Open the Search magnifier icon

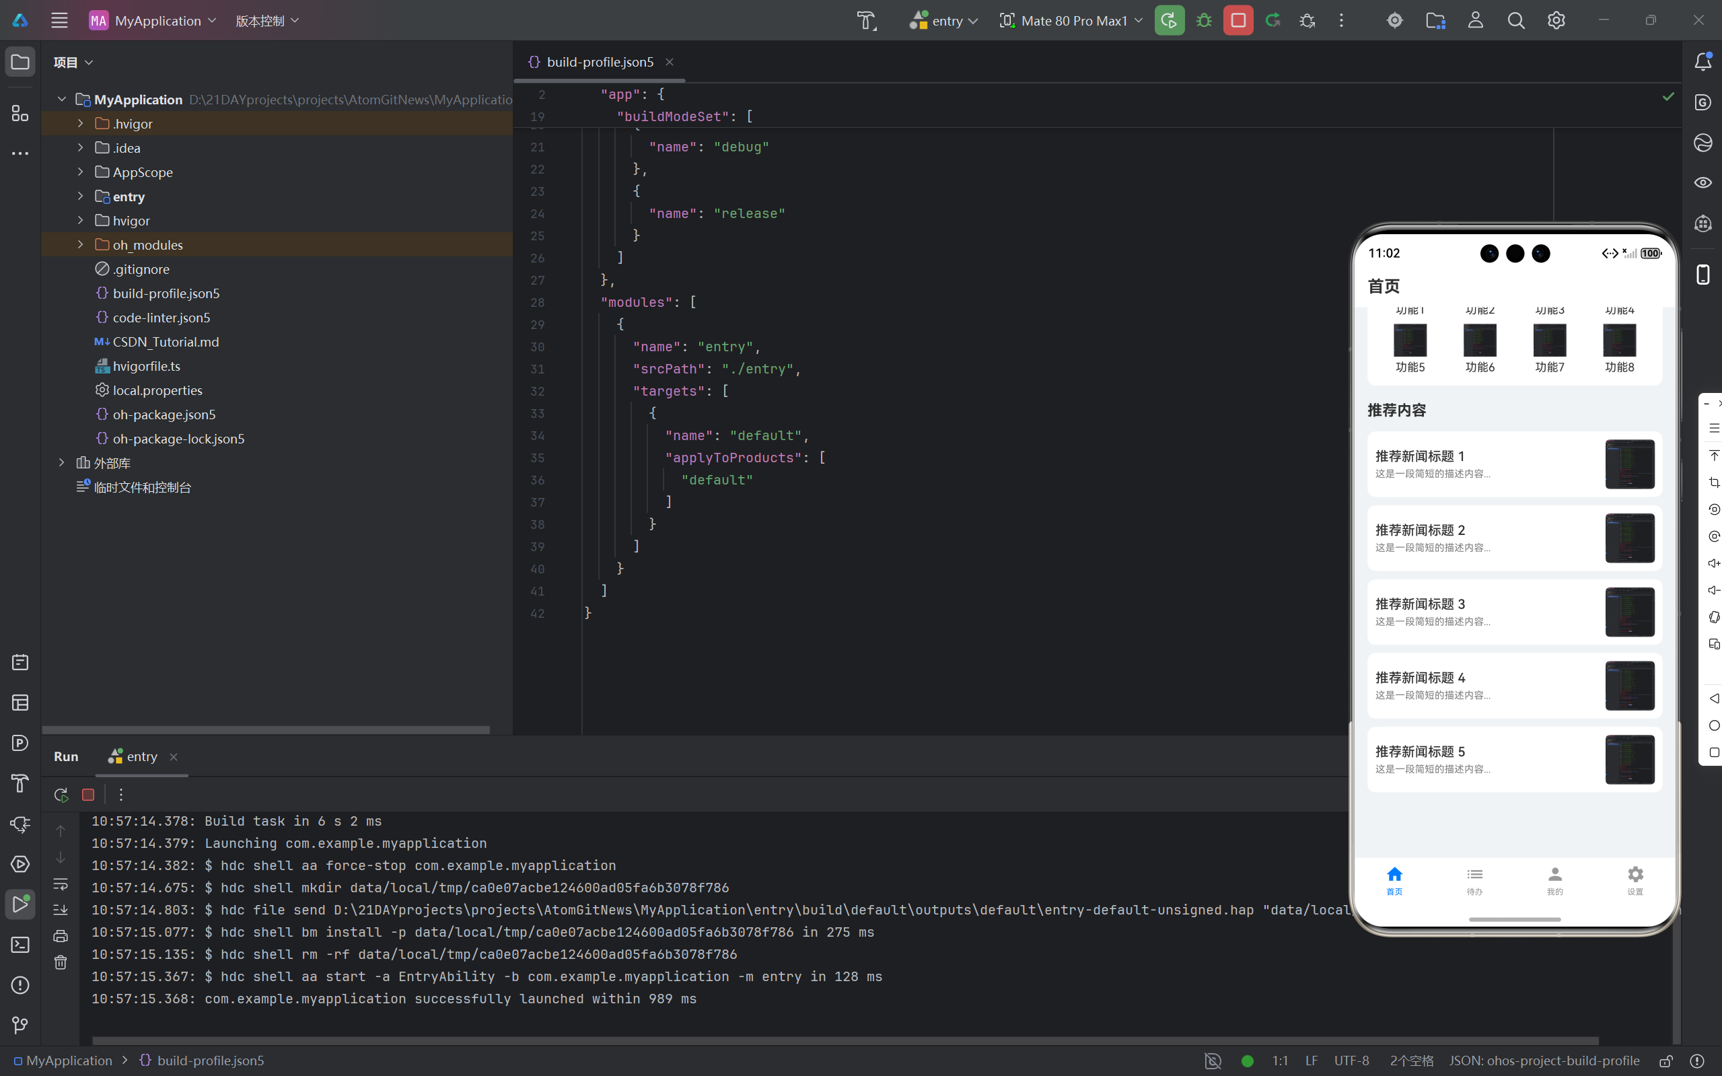pos(1515,21)
